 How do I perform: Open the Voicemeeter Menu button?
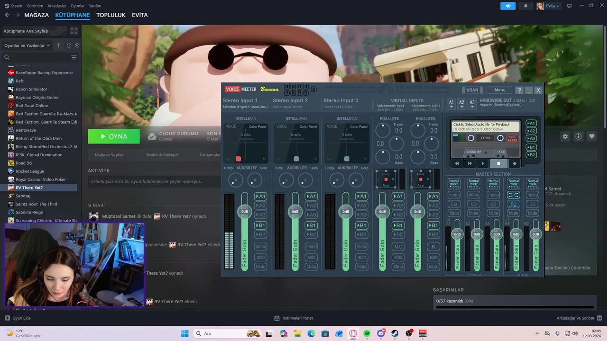point(500,90)
